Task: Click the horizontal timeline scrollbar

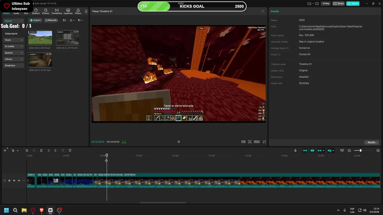Action: [163, 203]
